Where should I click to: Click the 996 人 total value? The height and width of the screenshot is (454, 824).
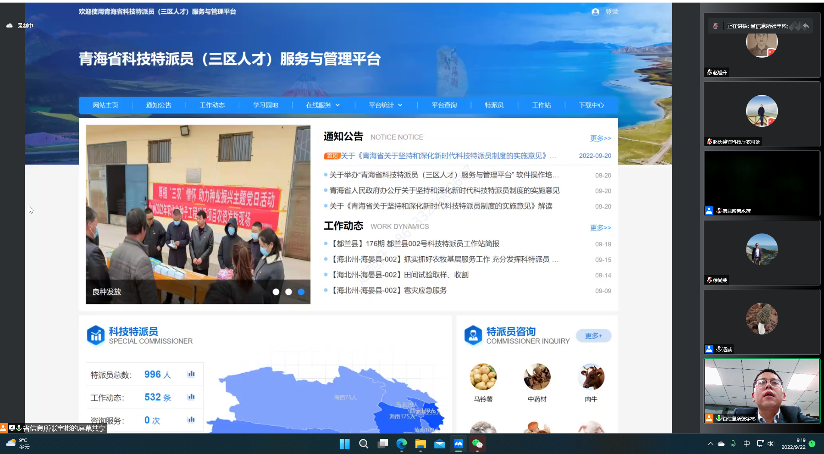pyautogui.click(x=158, y=374)
